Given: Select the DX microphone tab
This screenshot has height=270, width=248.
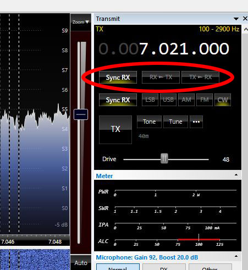Looking at the screenshot, I should [164, 267].
